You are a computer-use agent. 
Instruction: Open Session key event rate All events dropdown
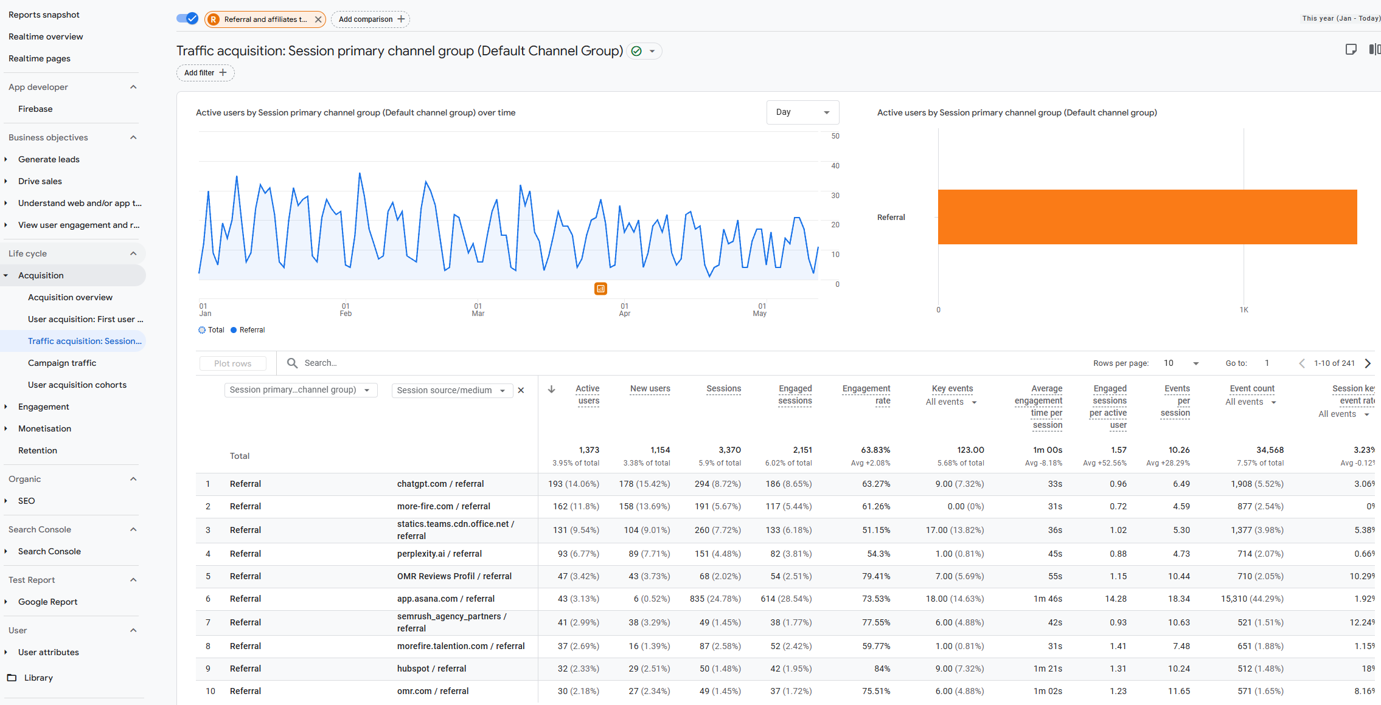point(1344,414)
